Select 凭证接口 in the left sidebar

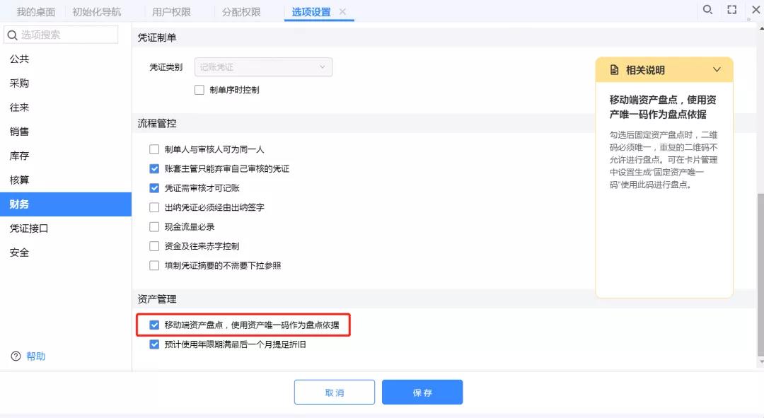coord(29,228)
